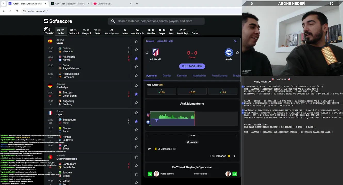This screenshot has height=185, width=343.
Task: Switch to the Kadrolar tab
Action: [x=182, y=76]
